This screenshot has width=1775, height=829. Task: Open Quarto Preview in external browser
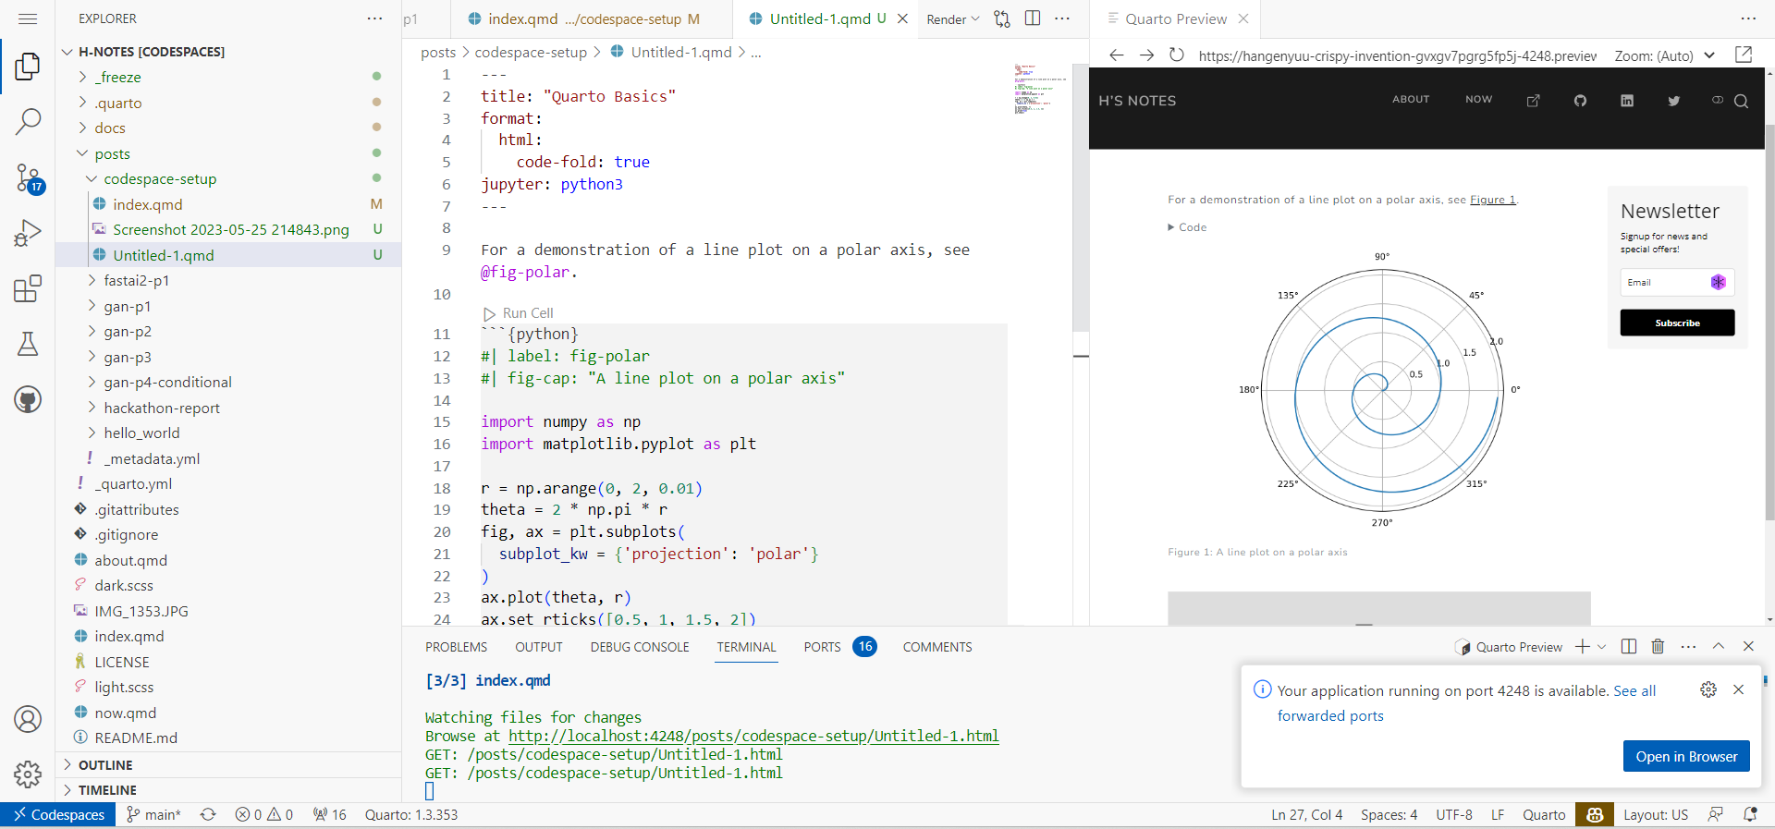1744,55
